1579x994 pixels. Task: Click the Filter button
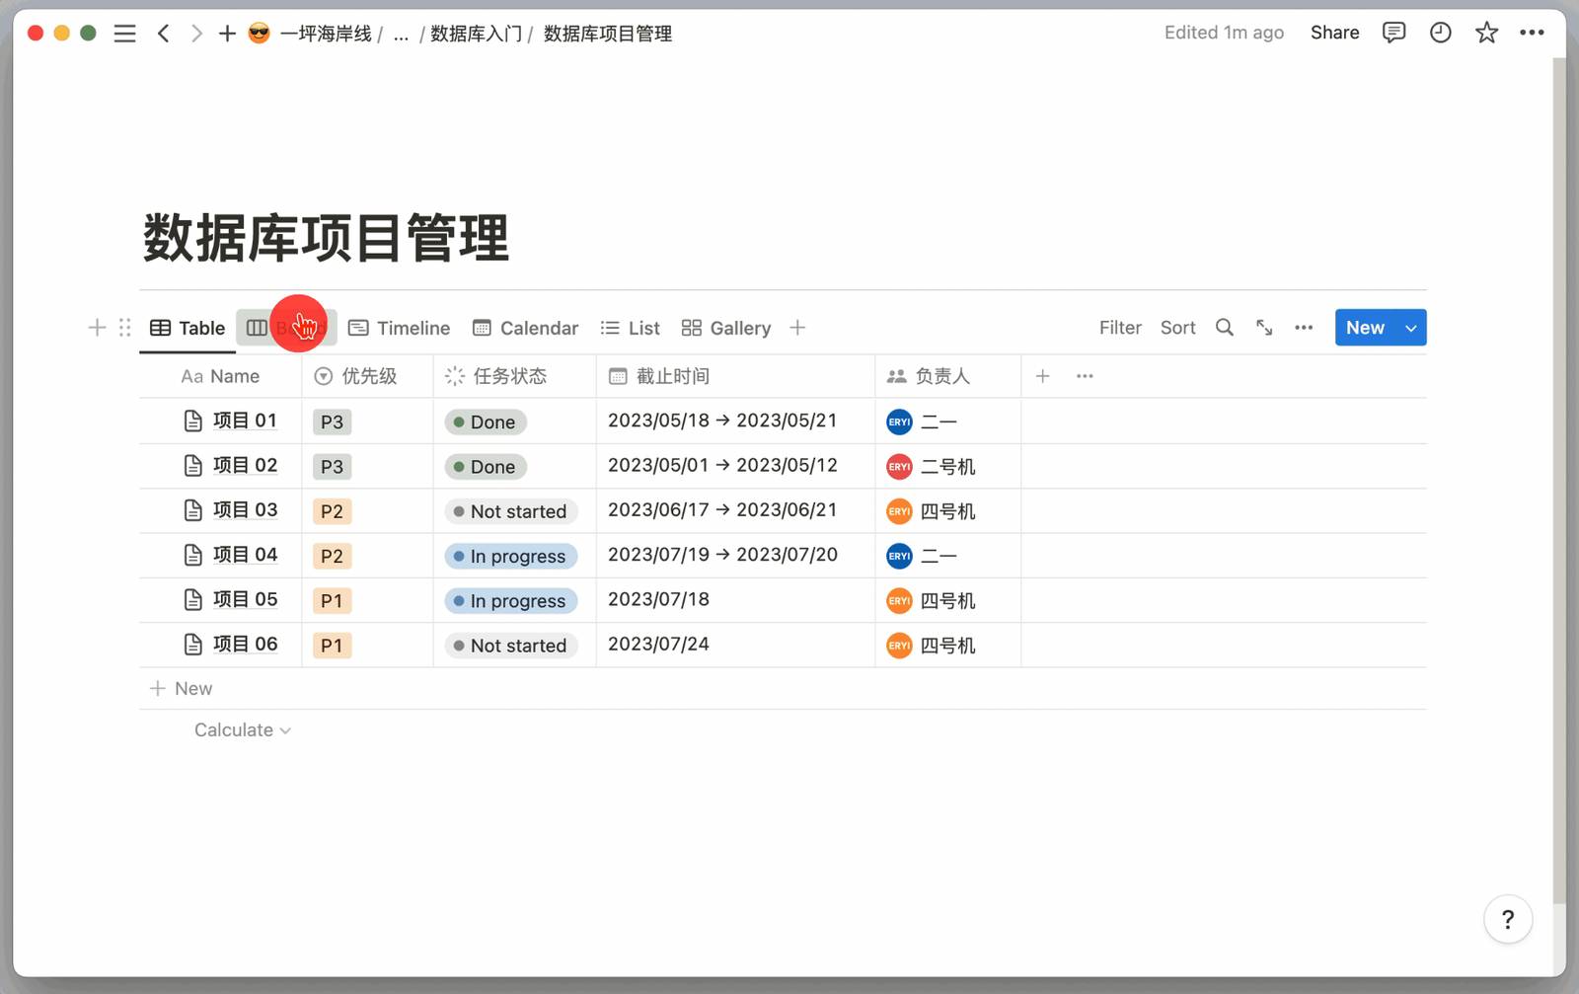[x=1120, y=328]
